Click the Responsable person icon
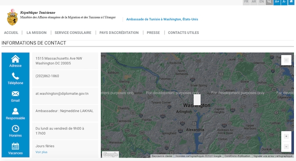296x161 pixels. click(15, 111)
